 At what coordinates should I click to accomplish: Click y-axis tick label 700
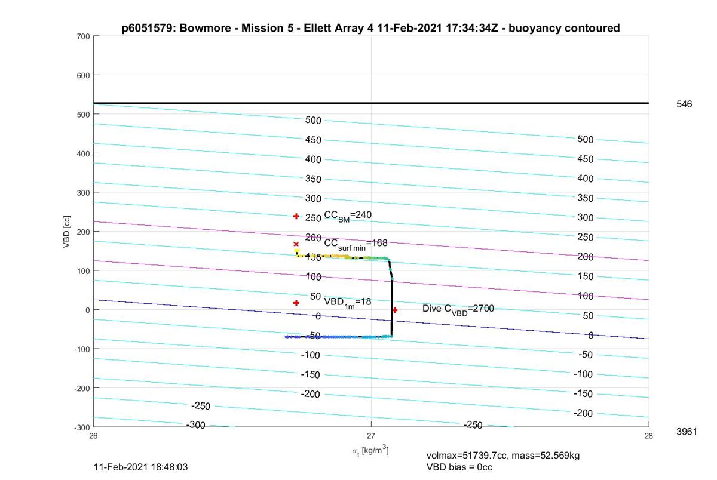[x=84, y=36]
